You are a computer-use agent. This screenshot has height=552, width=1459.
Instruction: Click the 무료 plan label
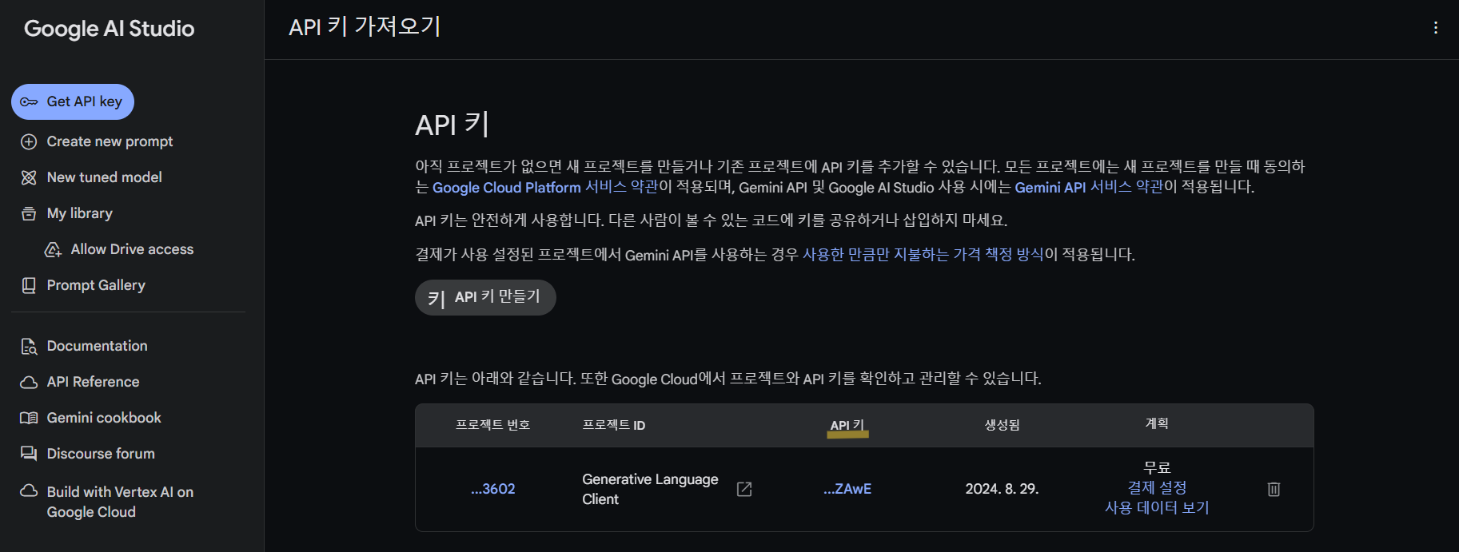(1157, 467)
